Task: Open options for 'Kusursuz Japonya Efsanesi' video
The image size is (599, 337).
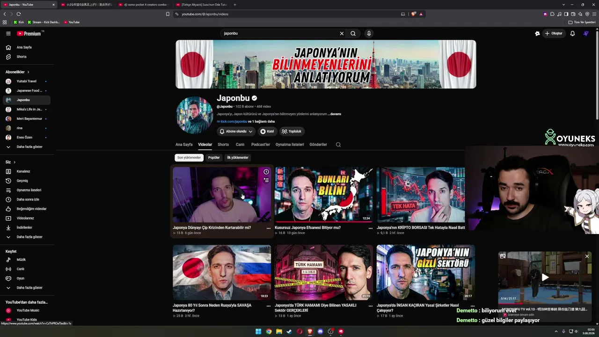Action: [371, 228]
